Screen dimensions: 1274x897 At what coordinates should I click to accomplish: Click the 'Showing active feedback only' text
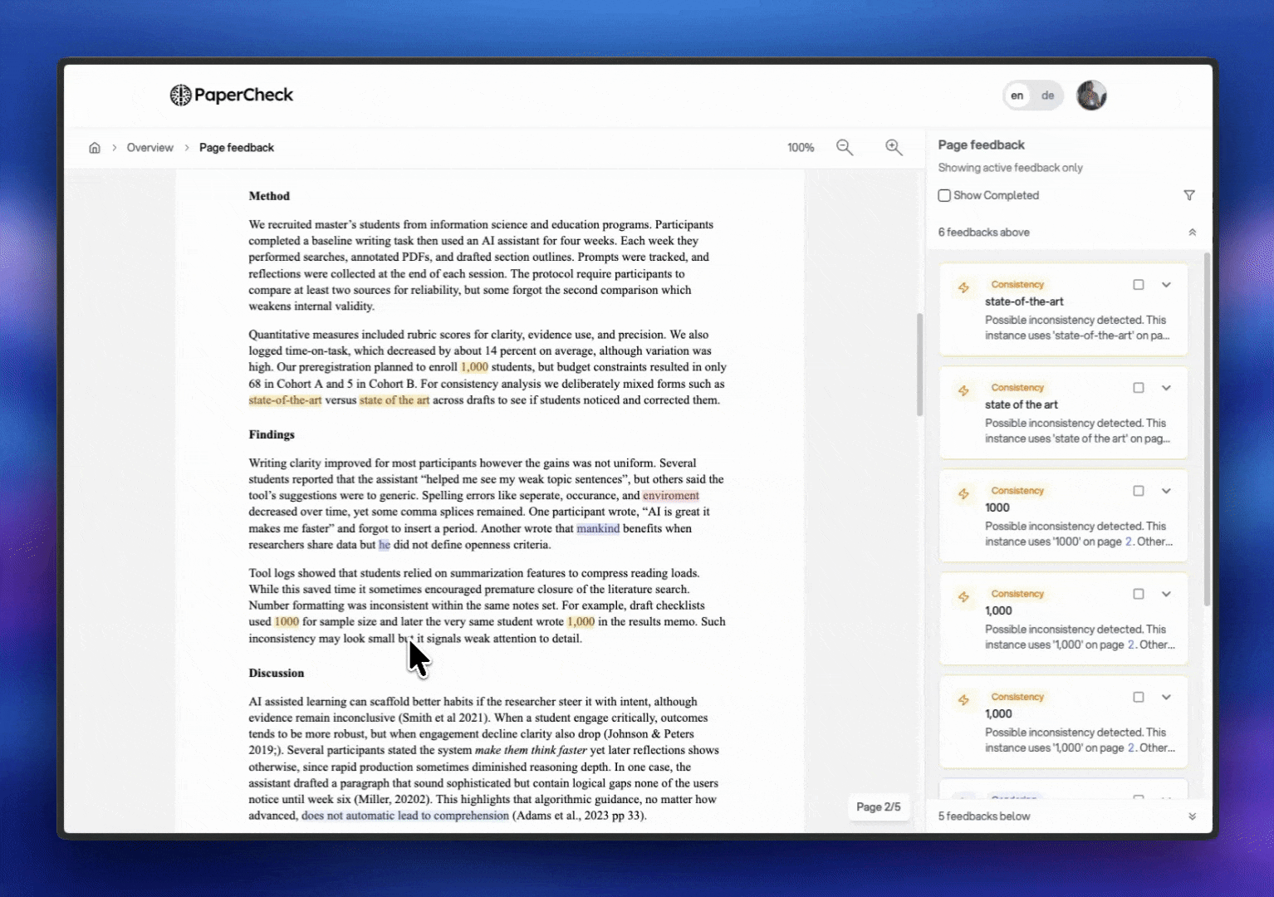[1011, 168]
